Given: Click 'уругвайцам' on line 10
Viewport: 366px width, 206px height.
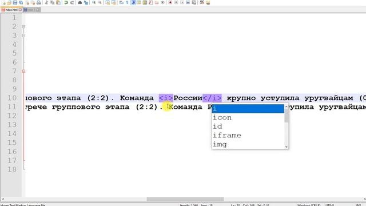Looking at the screenshot, I should [x=329, y=98].
